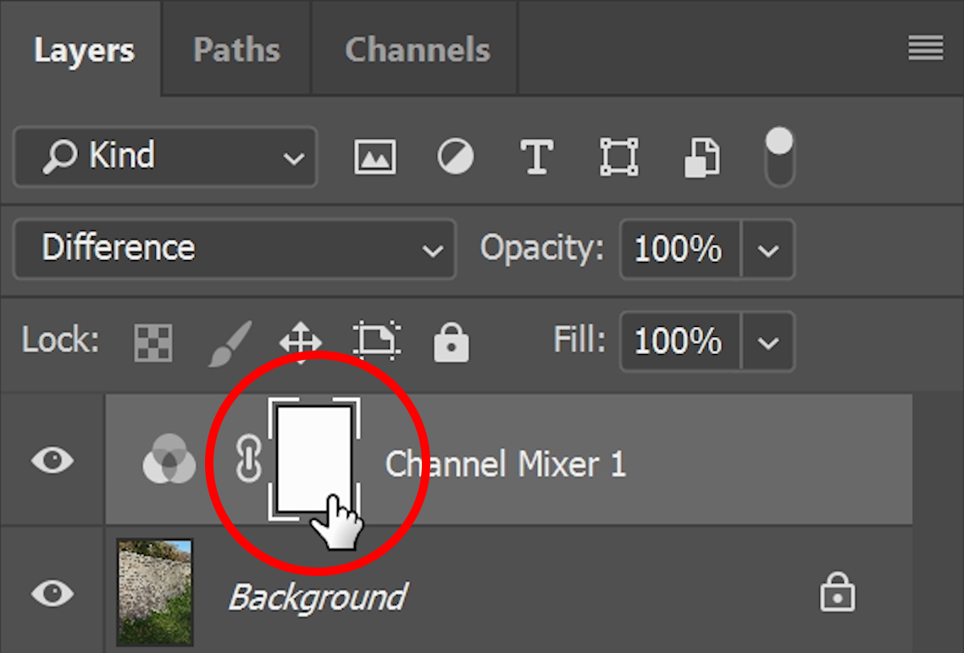964x653 pixels.
Task: Hide the Background layer
Action: tap(53, 593)
